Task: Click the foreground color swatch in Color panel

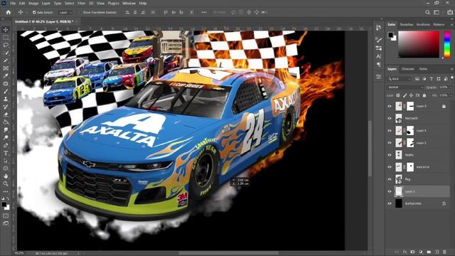Action: [x=390, y=35]
